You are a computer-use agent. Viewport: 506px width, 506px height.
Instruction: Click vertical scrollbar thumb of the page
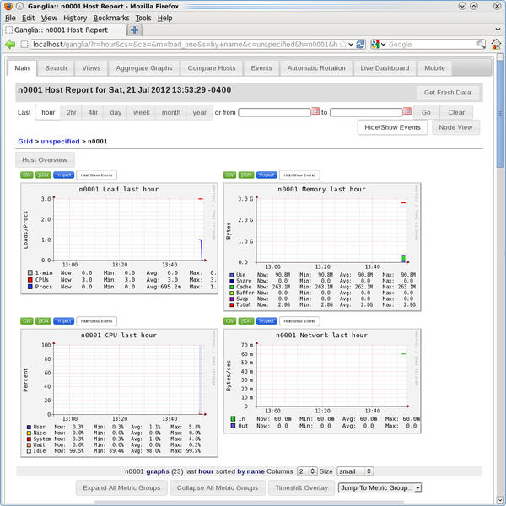tap(500, 114)
